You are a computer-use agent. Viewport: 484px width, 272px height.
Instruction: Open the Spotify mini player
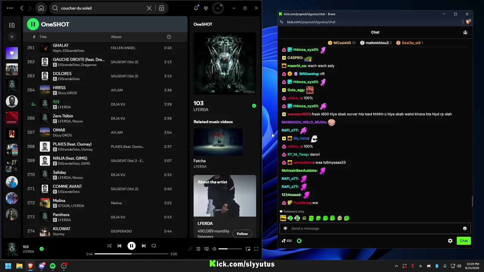point(248,249)
